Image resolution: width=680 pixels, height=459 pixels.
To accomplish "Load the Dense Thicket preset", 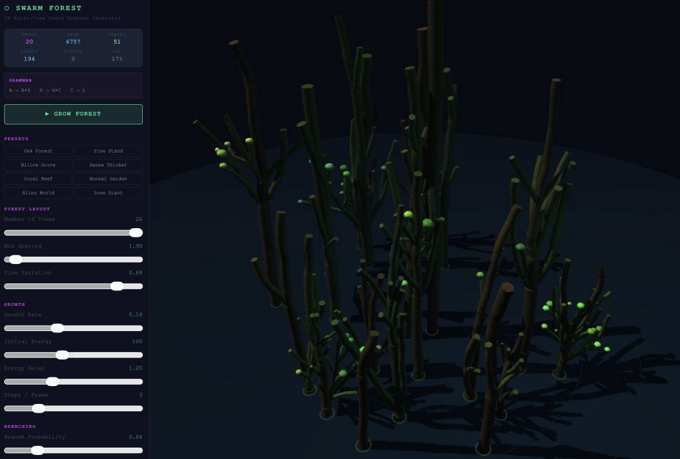I will pyautogui.click(x=108, y=165).
